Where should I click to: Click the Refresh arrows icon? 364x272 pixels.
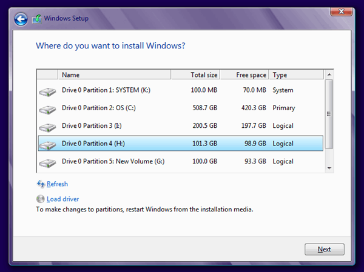41,184
